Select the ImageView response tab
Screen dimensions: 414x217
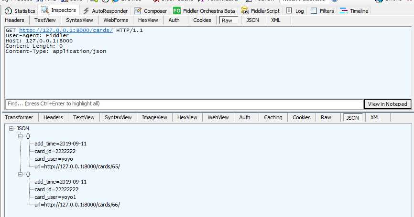(154, 117)
